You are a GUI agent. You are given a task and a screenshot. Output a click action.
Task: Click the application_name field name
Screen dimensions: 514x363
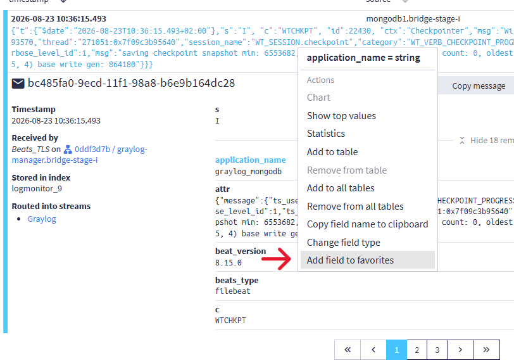click(x=251, y=160)
